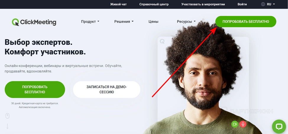This screenshot has height=134, width=288.
Task: Expand the Решения menu
Action: pyautogui.click(x=124, y=22)
